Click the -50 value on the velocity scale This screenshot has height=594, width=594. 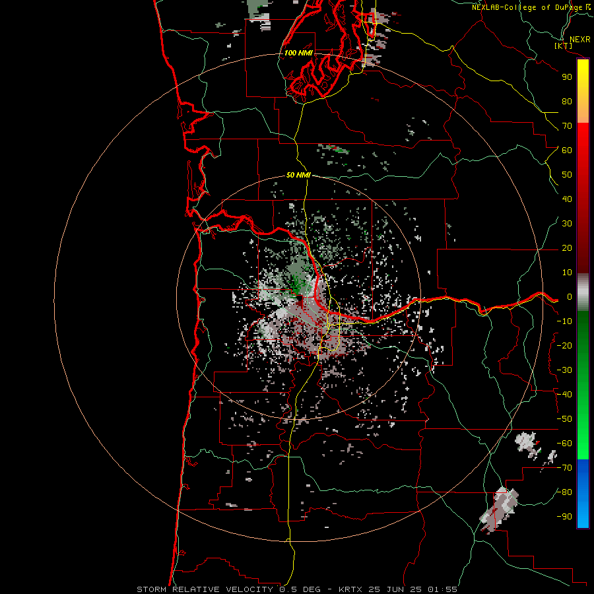point(564,419)
